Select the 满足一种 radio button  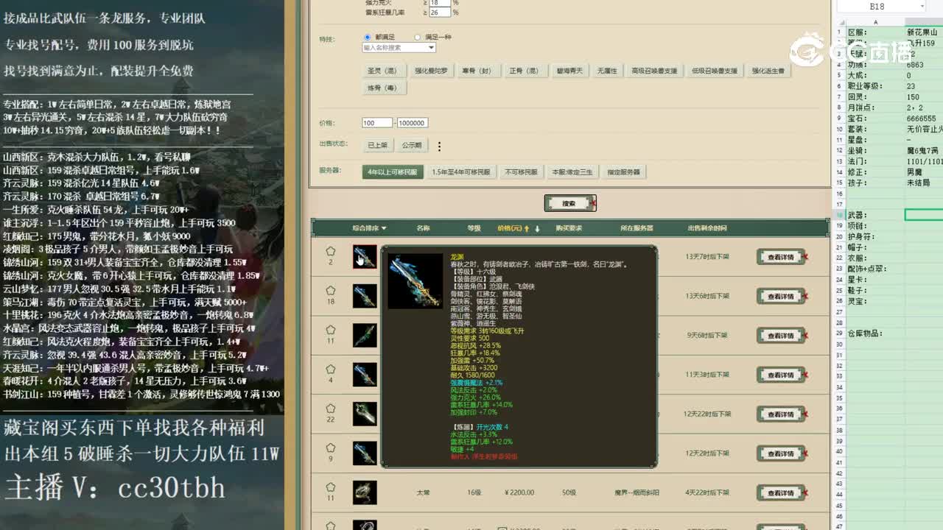[416, 36]
